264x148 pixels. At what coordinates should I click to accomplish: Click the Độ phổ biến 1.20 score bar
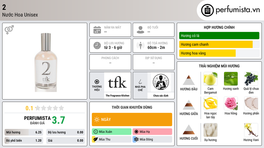(24, 141)
